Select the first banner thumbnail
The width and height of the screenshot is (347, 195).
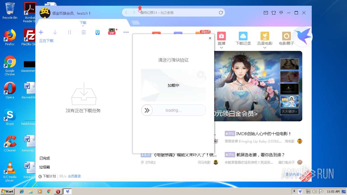pyautogui.click(x=289, y=64)
